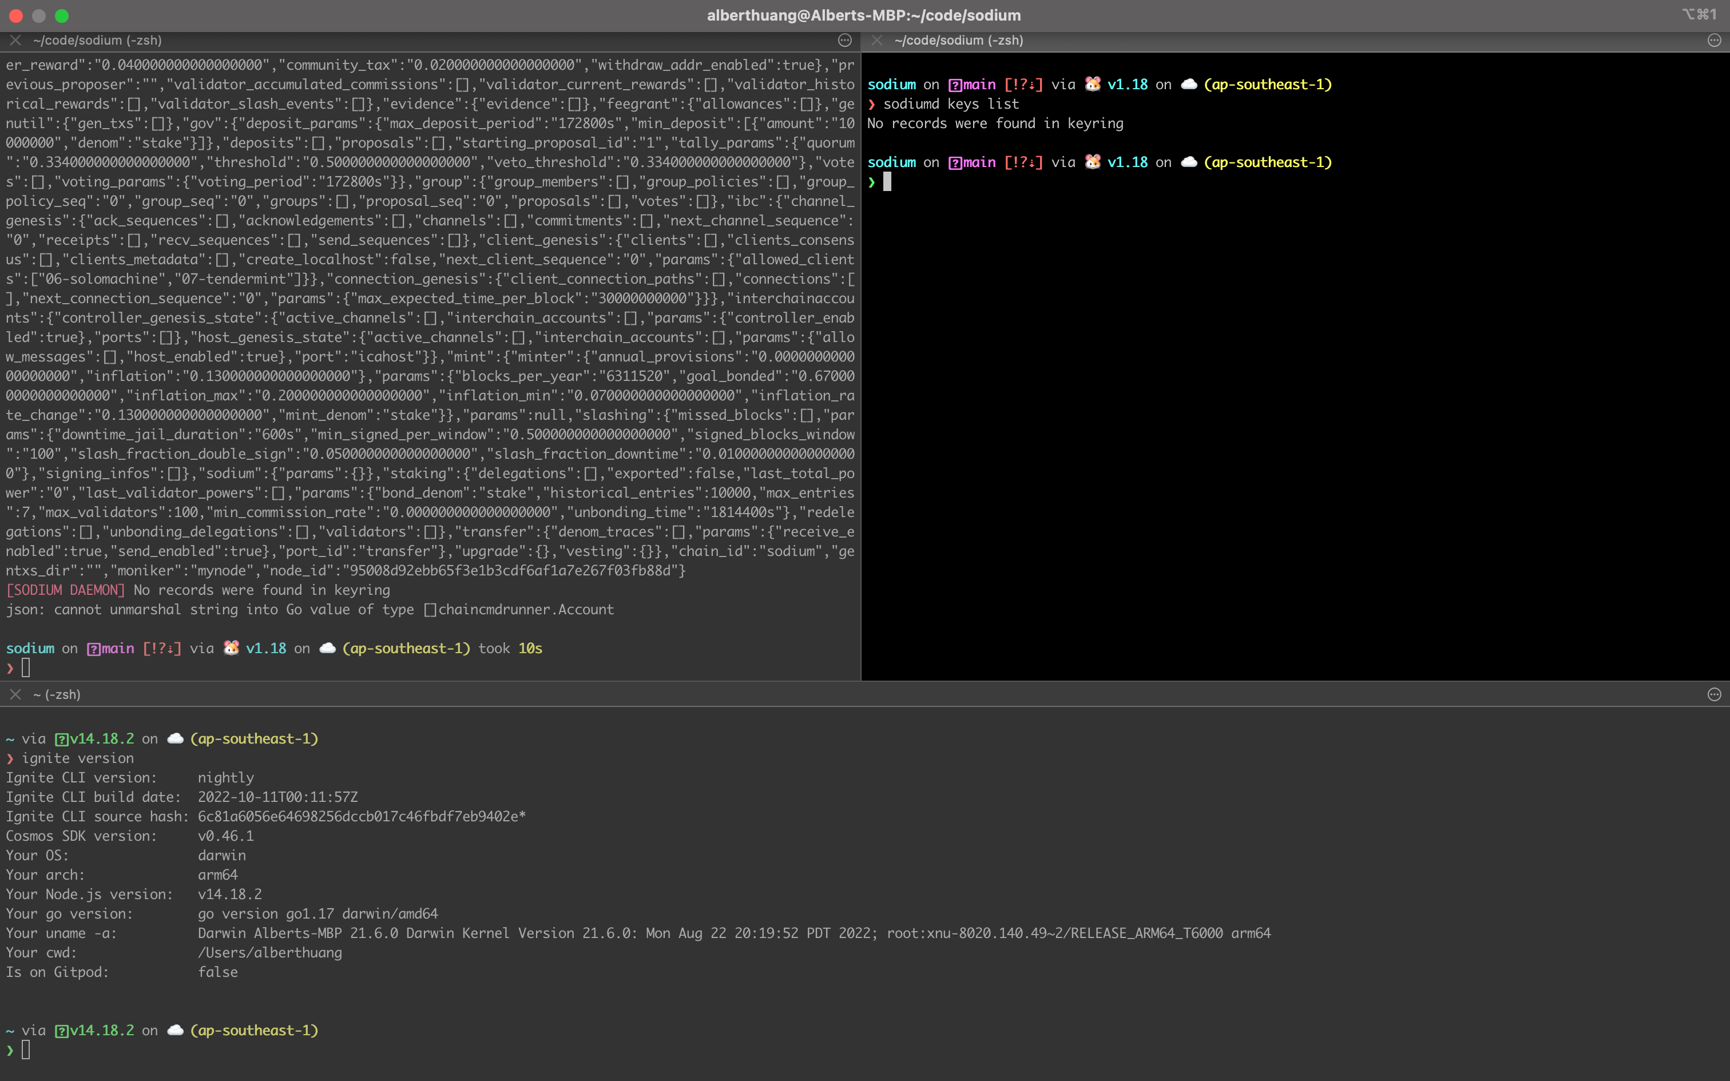This screenshot has height=1081, width=1730.
Task: Open the right pane's options menu icon
Action: coord(1713,41)
